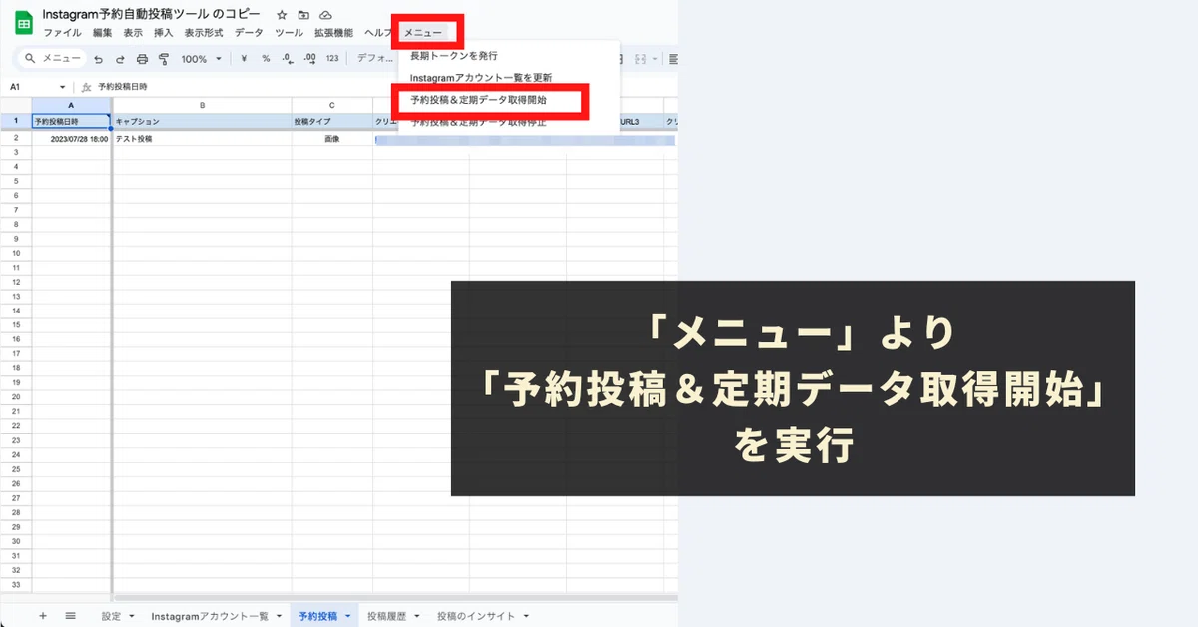Select column C header
The width and height of the screenshot is (1198, 627).
(x=332, y=105)
